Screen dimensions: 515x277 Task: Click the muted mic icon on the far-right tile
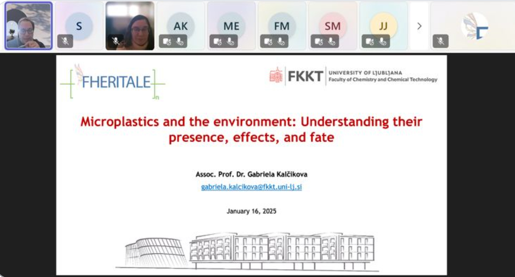[441, 41]
